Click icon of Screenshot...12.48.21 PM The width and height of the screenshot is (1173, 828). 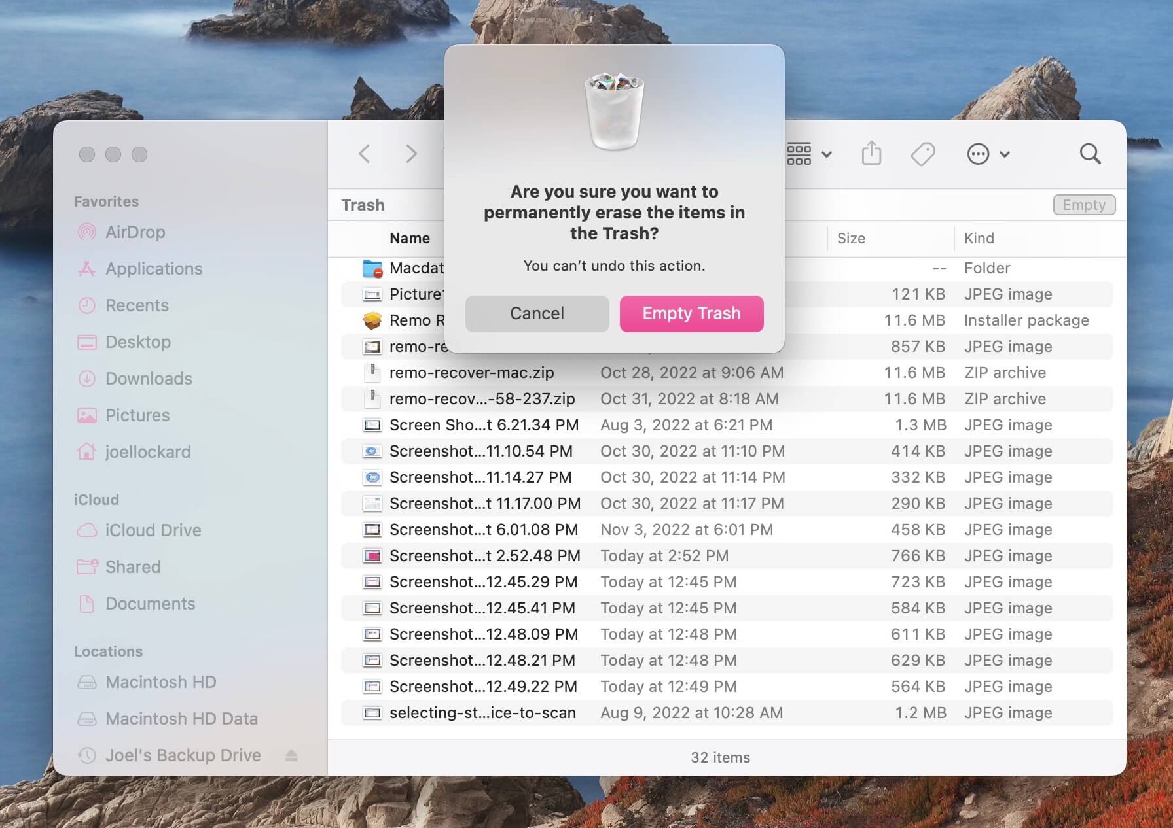click(x=372, y=661)
